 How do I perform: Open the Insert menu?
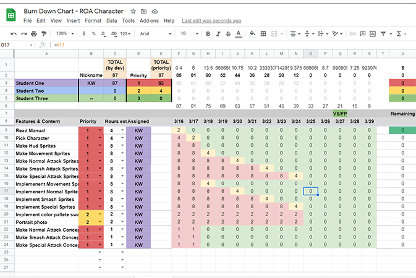[x=73, y=20]
